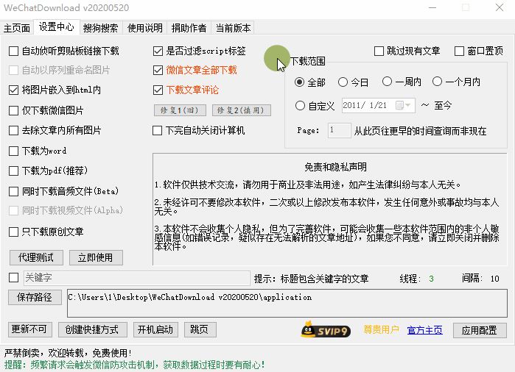Select the 自定义 date range radio
The height and width of the screenshot is (372, 515).
[300, 106]
